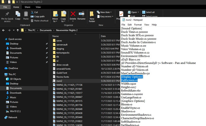This screenshot has height=126, width=206.
Task: Select the staging folder
Action: [58, 49]
